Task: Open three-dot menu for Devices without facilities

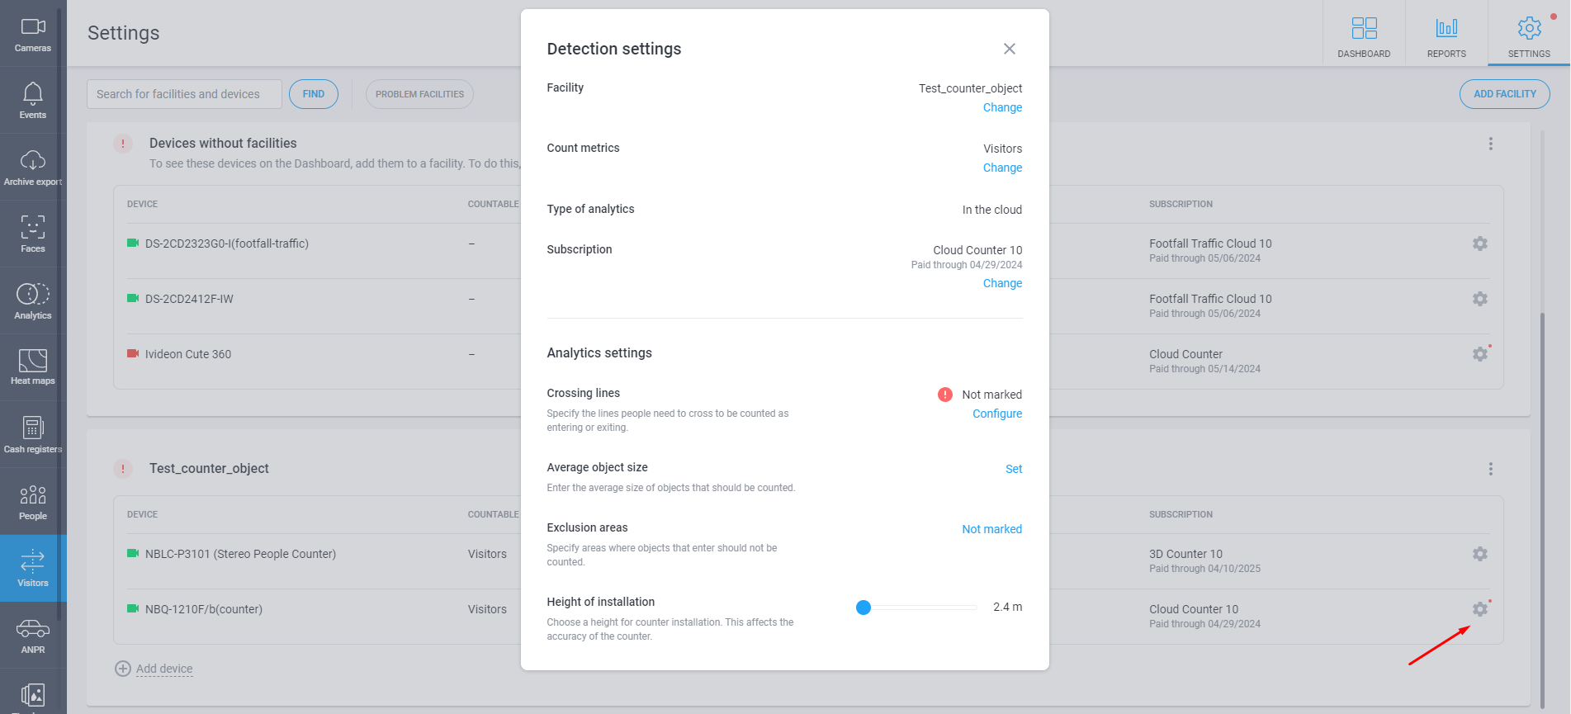Action: coord(1491,144)
